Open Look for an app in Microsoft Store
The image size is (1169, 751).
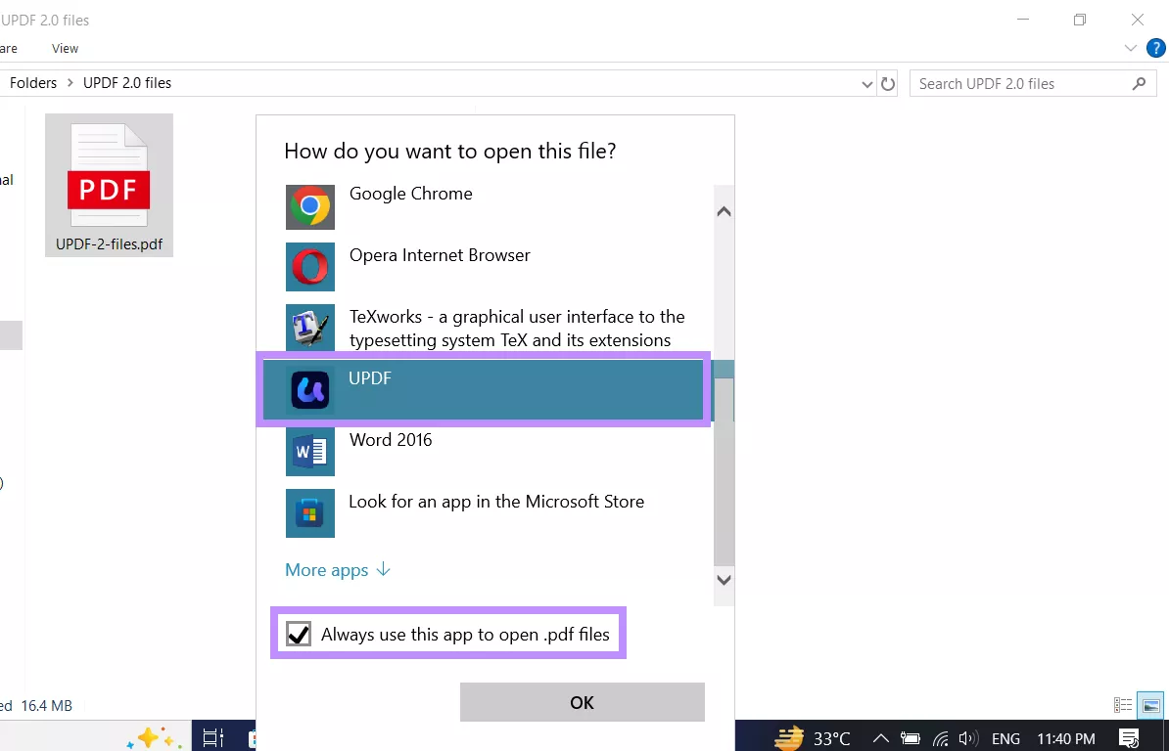coord(496,502)
